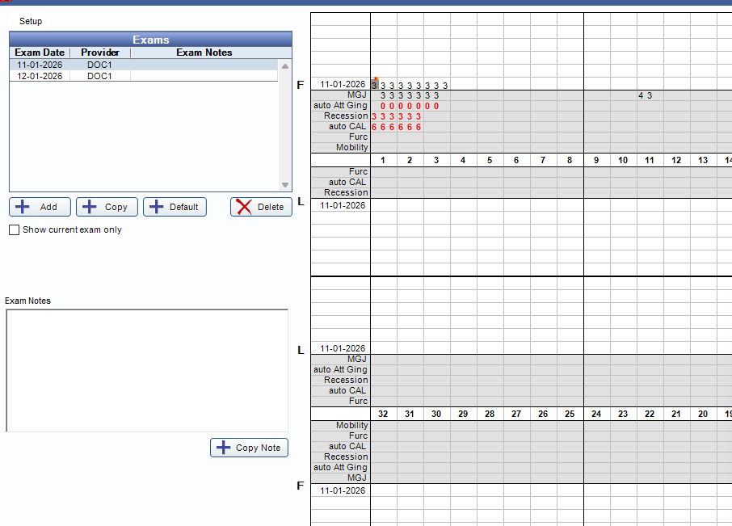
Task: Click the plus icon on Copy Note
Action: 224,448
